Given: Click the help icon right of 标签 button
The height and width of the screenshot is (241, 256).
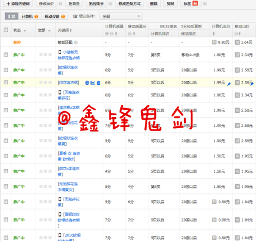Looking at the screenshot, I should coord(205,4).
